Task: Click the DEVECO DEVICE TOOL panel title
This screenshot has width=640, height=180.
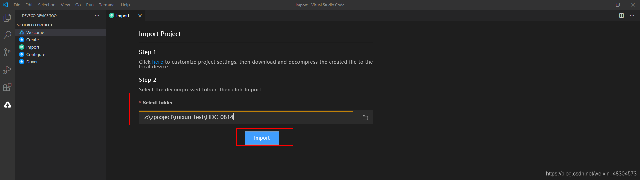Action: pos(40,16)
